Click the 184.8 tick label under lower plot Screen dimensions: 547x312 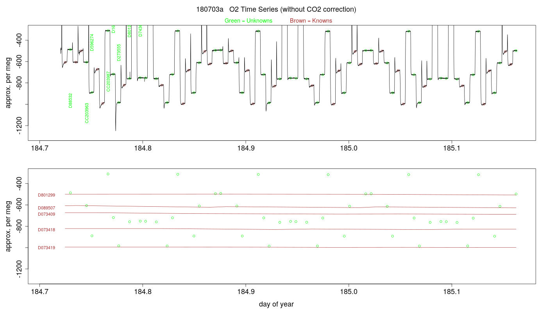click(143, 292)
